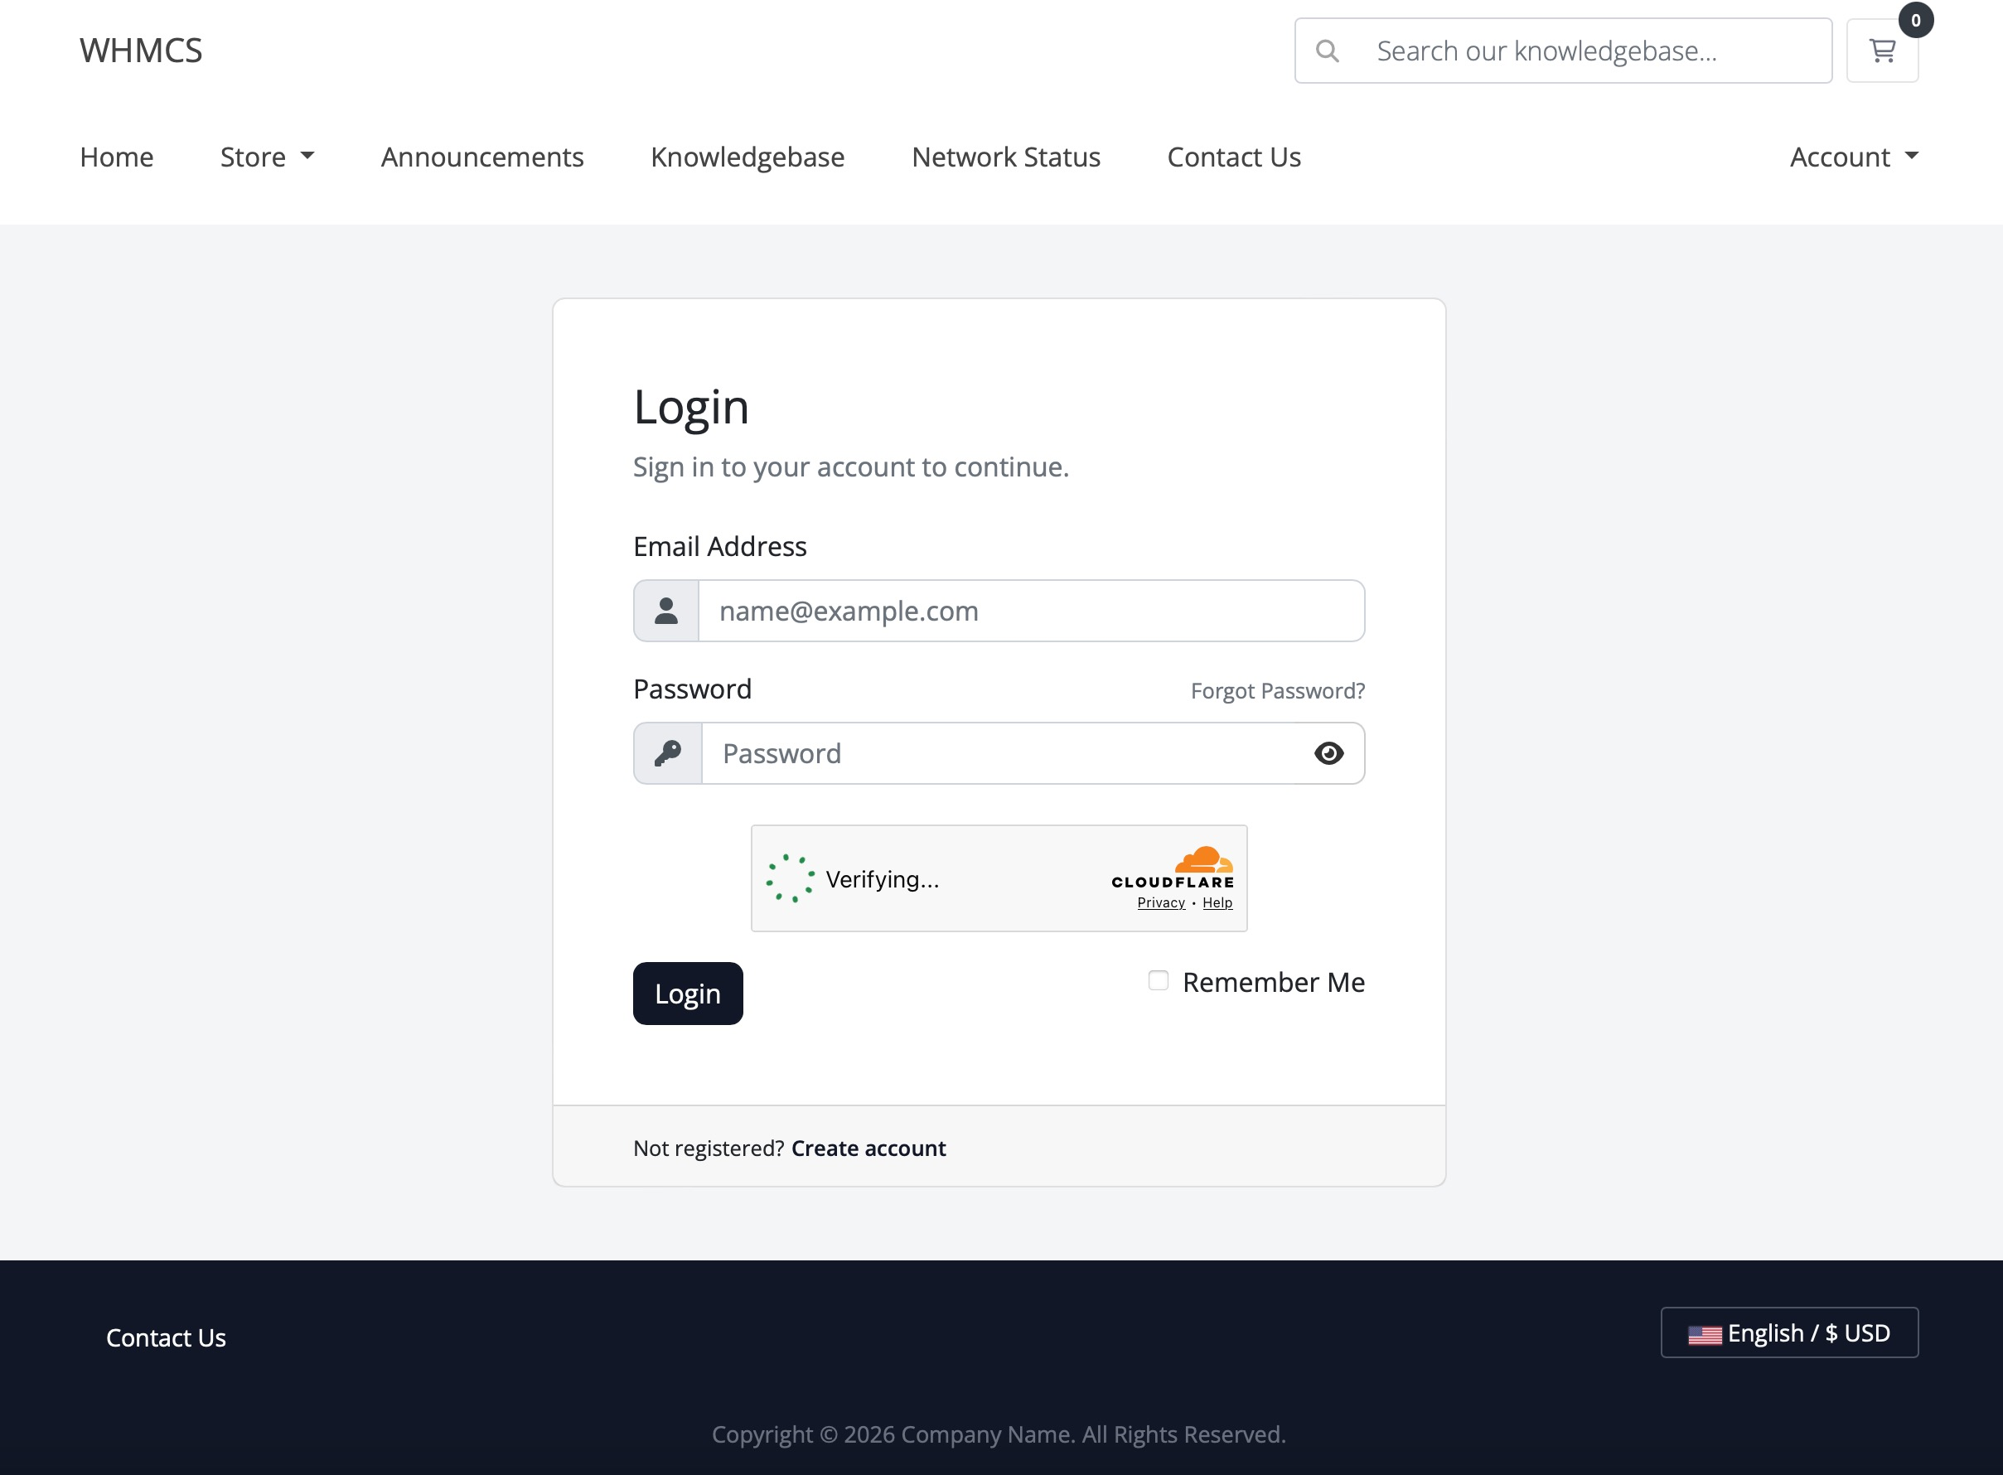
Task: Open Knowledgebase from the navigation bar
Action: [x=747, y=157]
